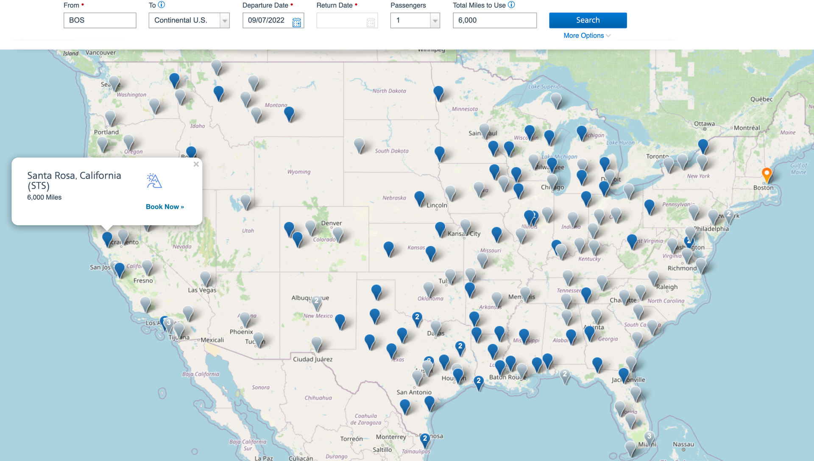Click the Return Date field
This screenshot has width=814, height=461.
(x=347, y=20)
